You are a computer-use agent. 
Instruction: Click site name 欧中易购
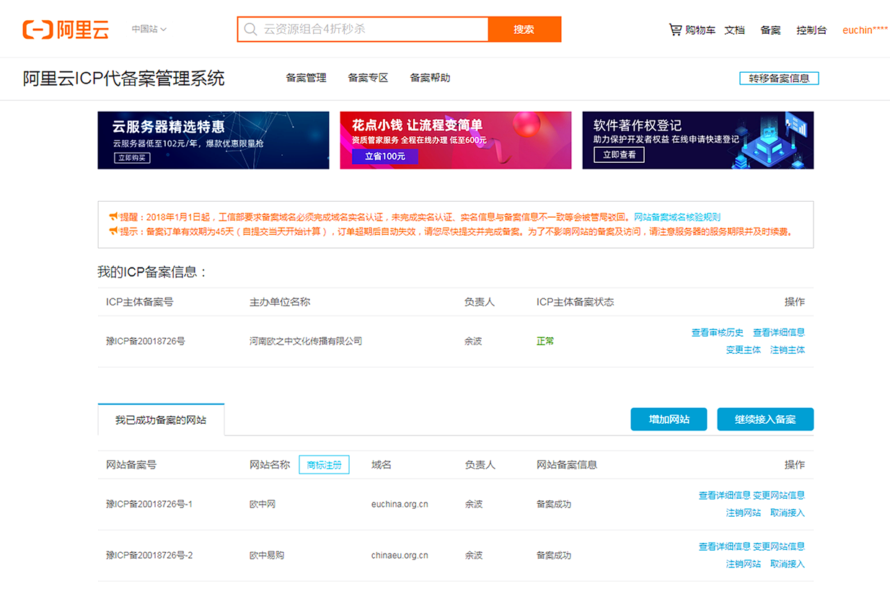coord(267,555)
